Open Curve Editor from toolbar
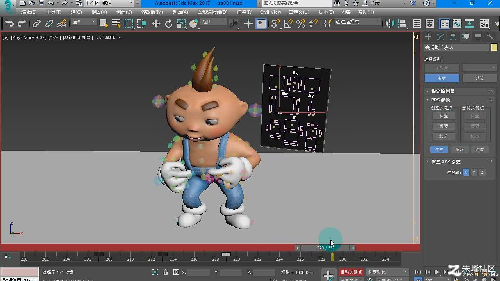The width and height of the screenshot is (500, 281). tap(457, 24)
